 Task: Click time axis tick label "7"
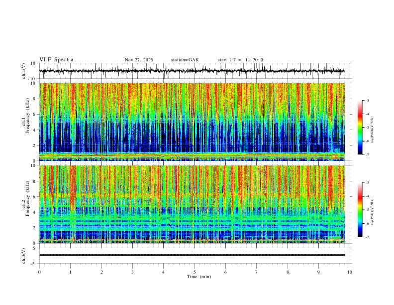pos(257,272)
